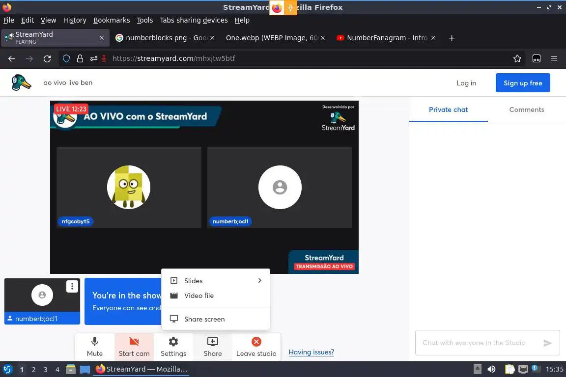Click the numberb;ocl1 avatar in the live stream
Viewport: 566px width, 377px height.
pyautogui.click(x=280, y=187)
